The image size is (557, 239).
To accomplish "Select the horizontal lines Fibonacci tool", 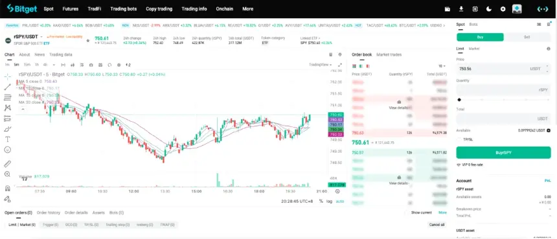I will click(8, 97).
